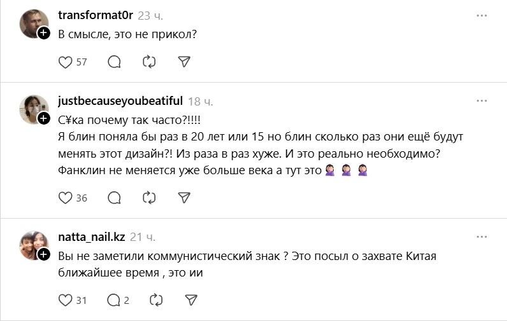Repost natta_nail.kz's comment
507x321 pixels.
click(x=155, y=299)
